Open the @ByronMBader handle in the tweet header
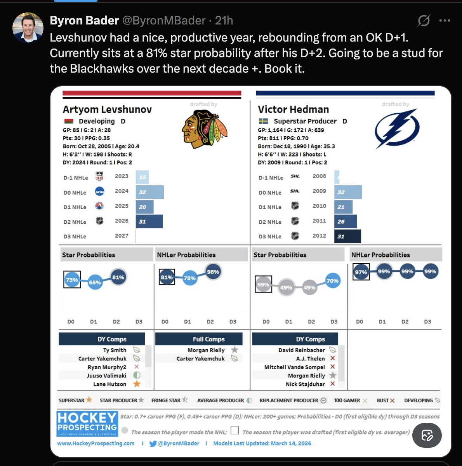462x466 pixels. [164, 21]
